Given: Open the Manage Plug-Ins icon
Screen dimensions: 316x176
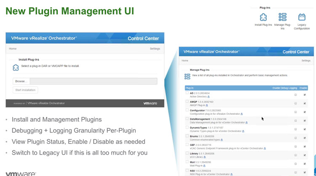Looking at the screenshot, I should click(x=283, y=17).
